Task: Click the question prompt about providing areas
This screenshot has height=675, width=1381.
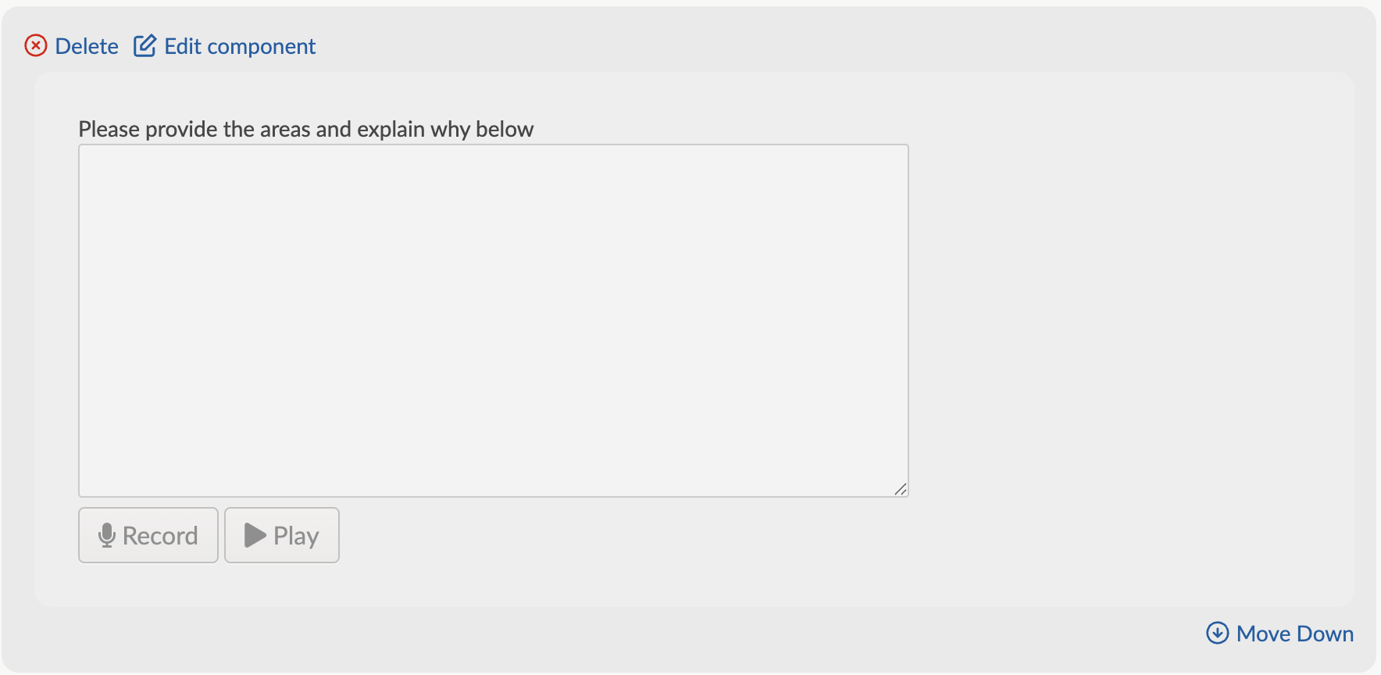Action: click(x=305, y=129)
